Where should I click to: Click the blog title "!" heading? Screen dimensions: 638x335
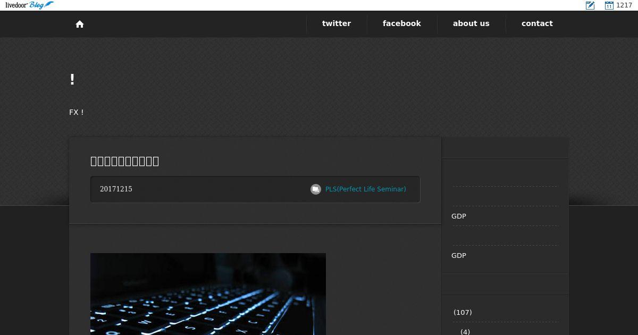pos(72,80)
